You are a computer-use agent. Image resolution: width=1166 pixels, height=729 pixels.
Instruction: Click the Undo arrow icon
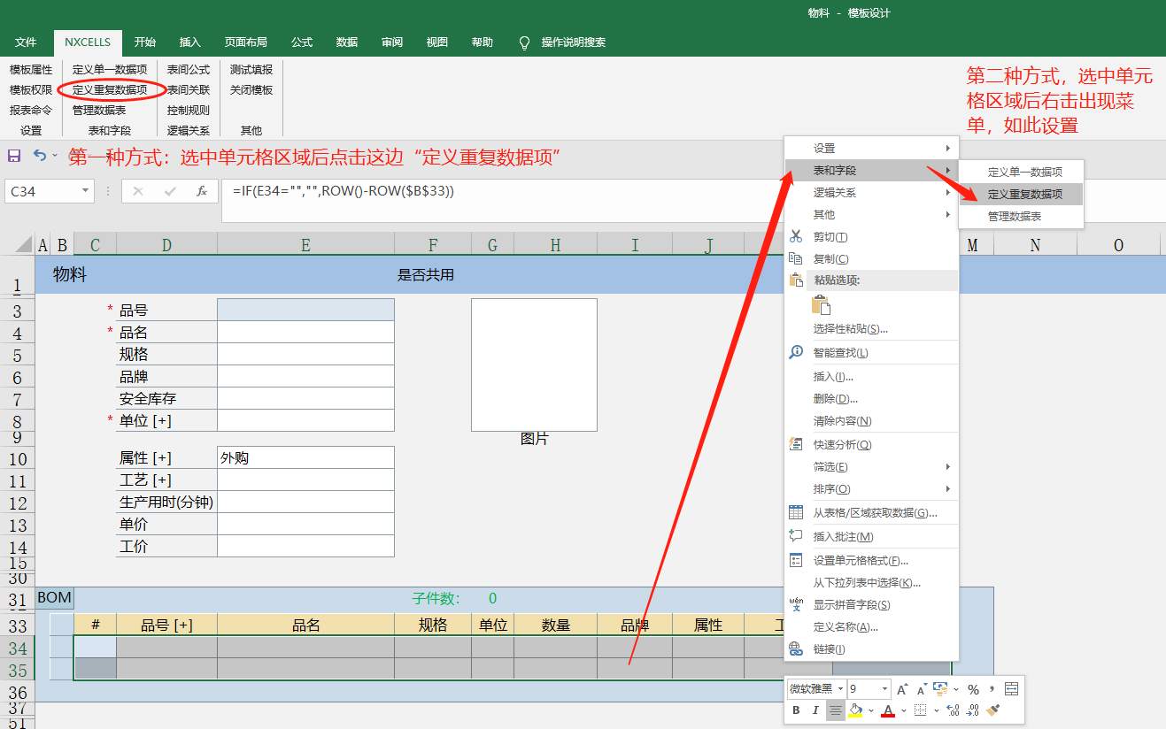click(x=40, y=156)
